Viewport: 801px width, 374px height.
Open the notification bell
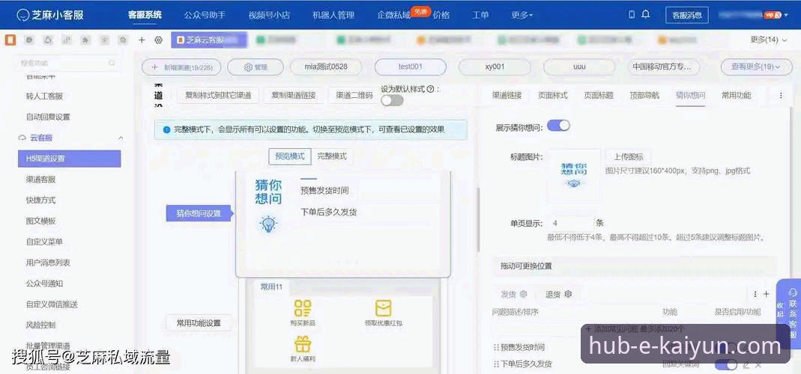(646, 14)
